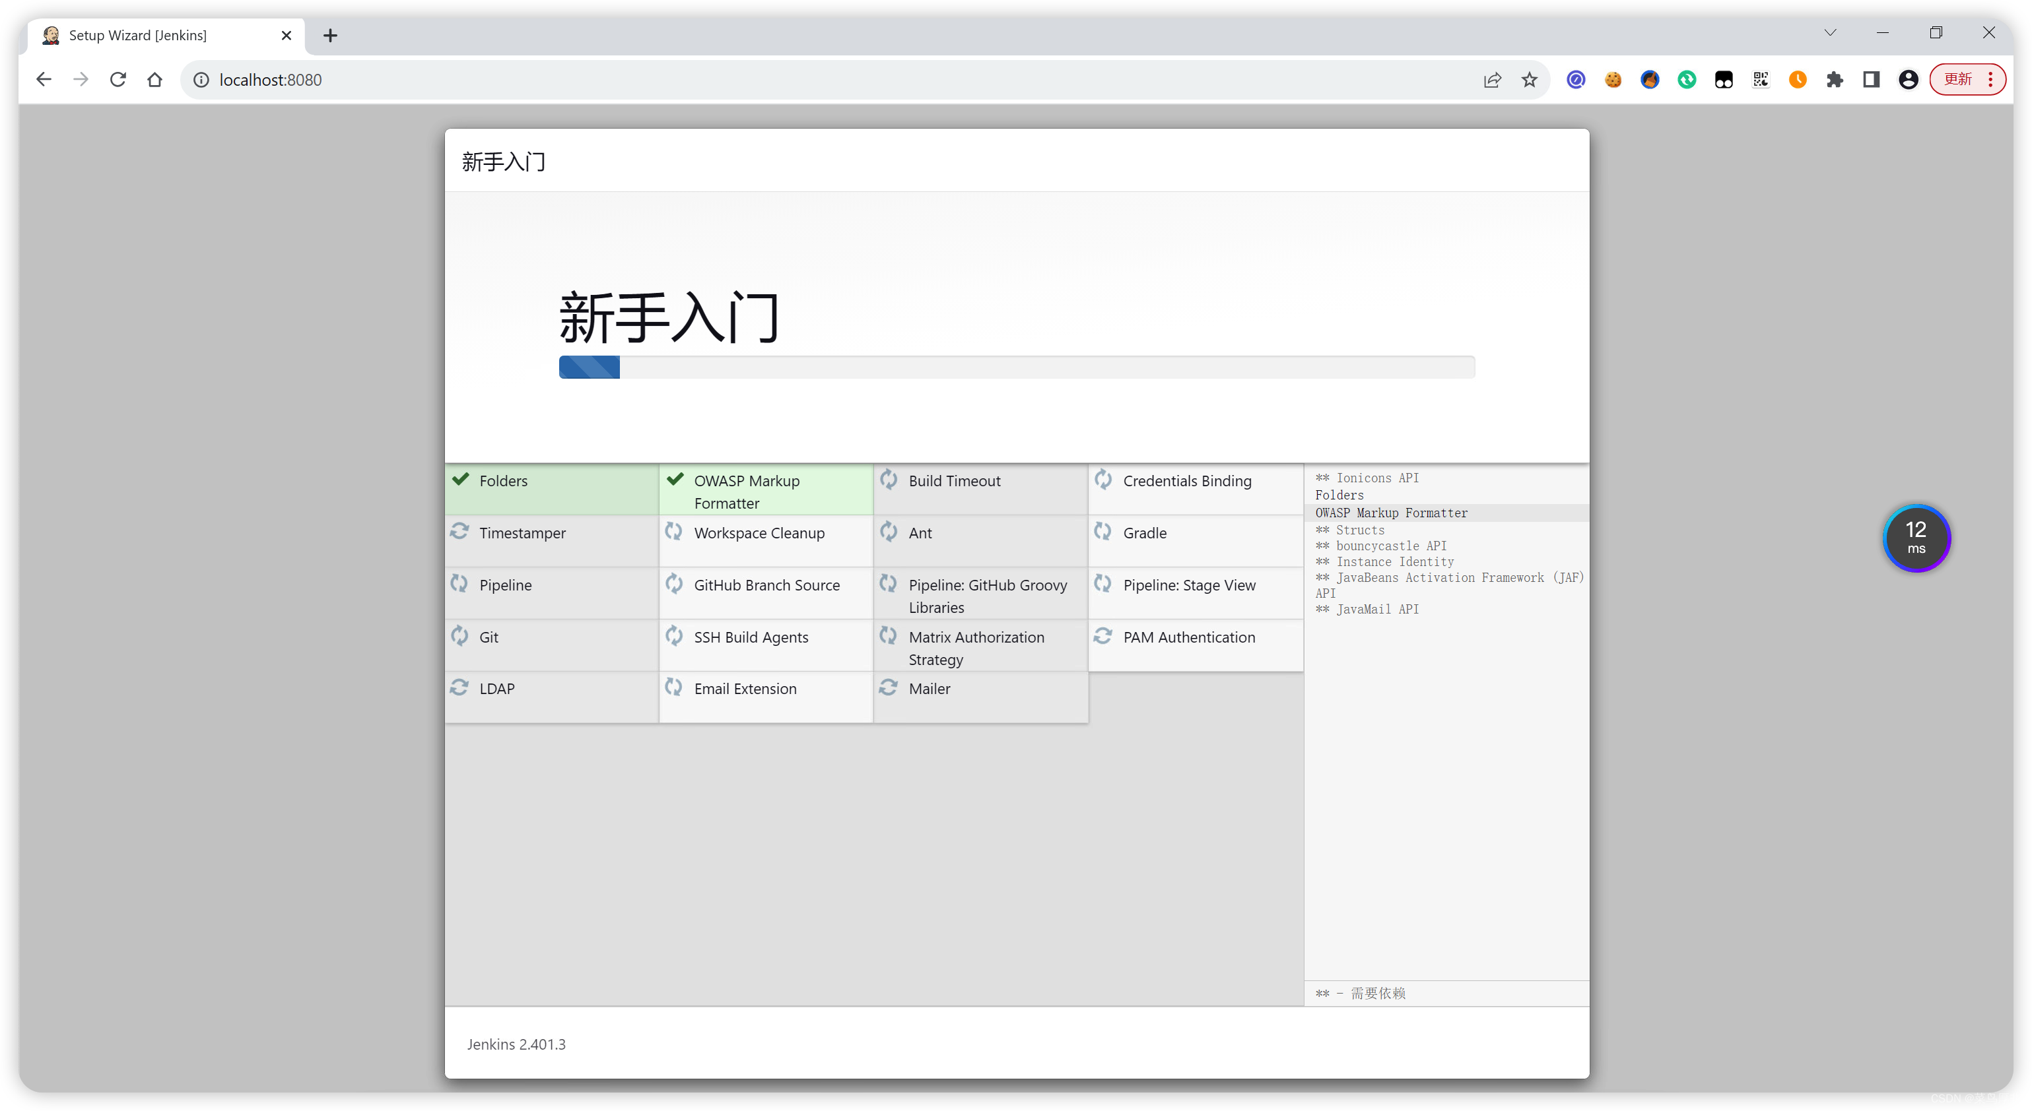Open the orange clock extension icon
The width and height of the screenshot is (2032, 1111).
1797,80
